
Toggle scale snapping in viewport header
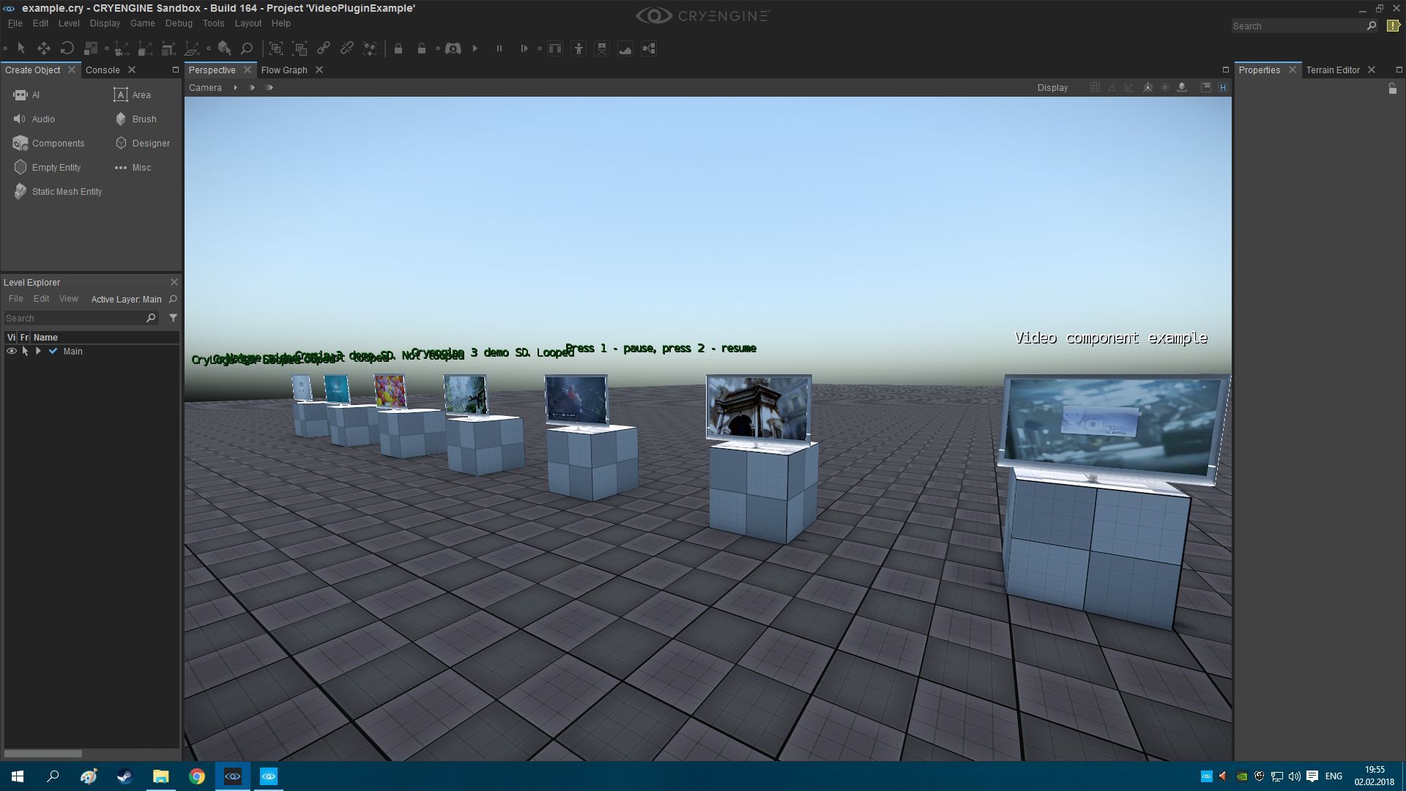[x=1128, y=88]
